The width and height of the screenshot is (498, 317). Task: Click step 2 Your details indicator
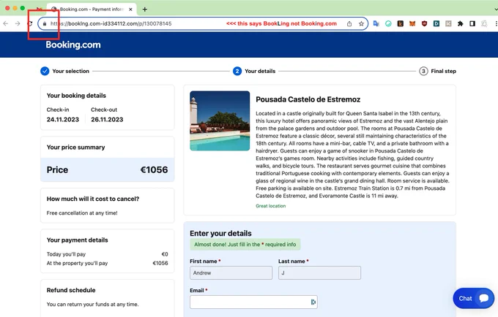(x=237, y=72)
